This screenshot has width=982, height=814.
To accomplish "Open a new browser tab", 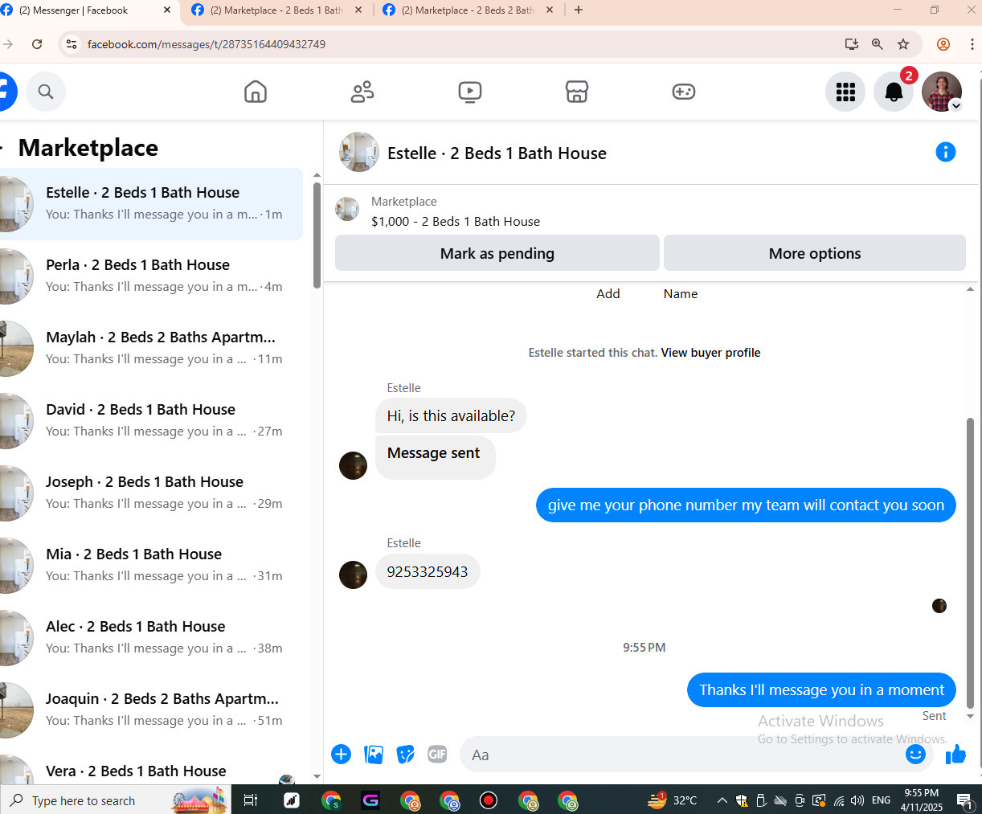I will (579, 10).
